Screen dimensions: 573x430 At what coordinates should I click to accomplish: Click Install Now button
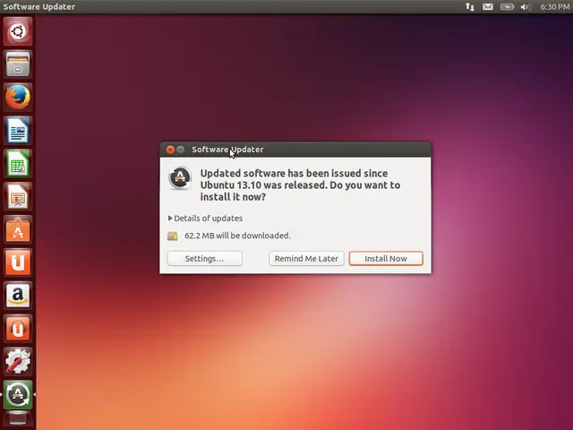[386, 259]
